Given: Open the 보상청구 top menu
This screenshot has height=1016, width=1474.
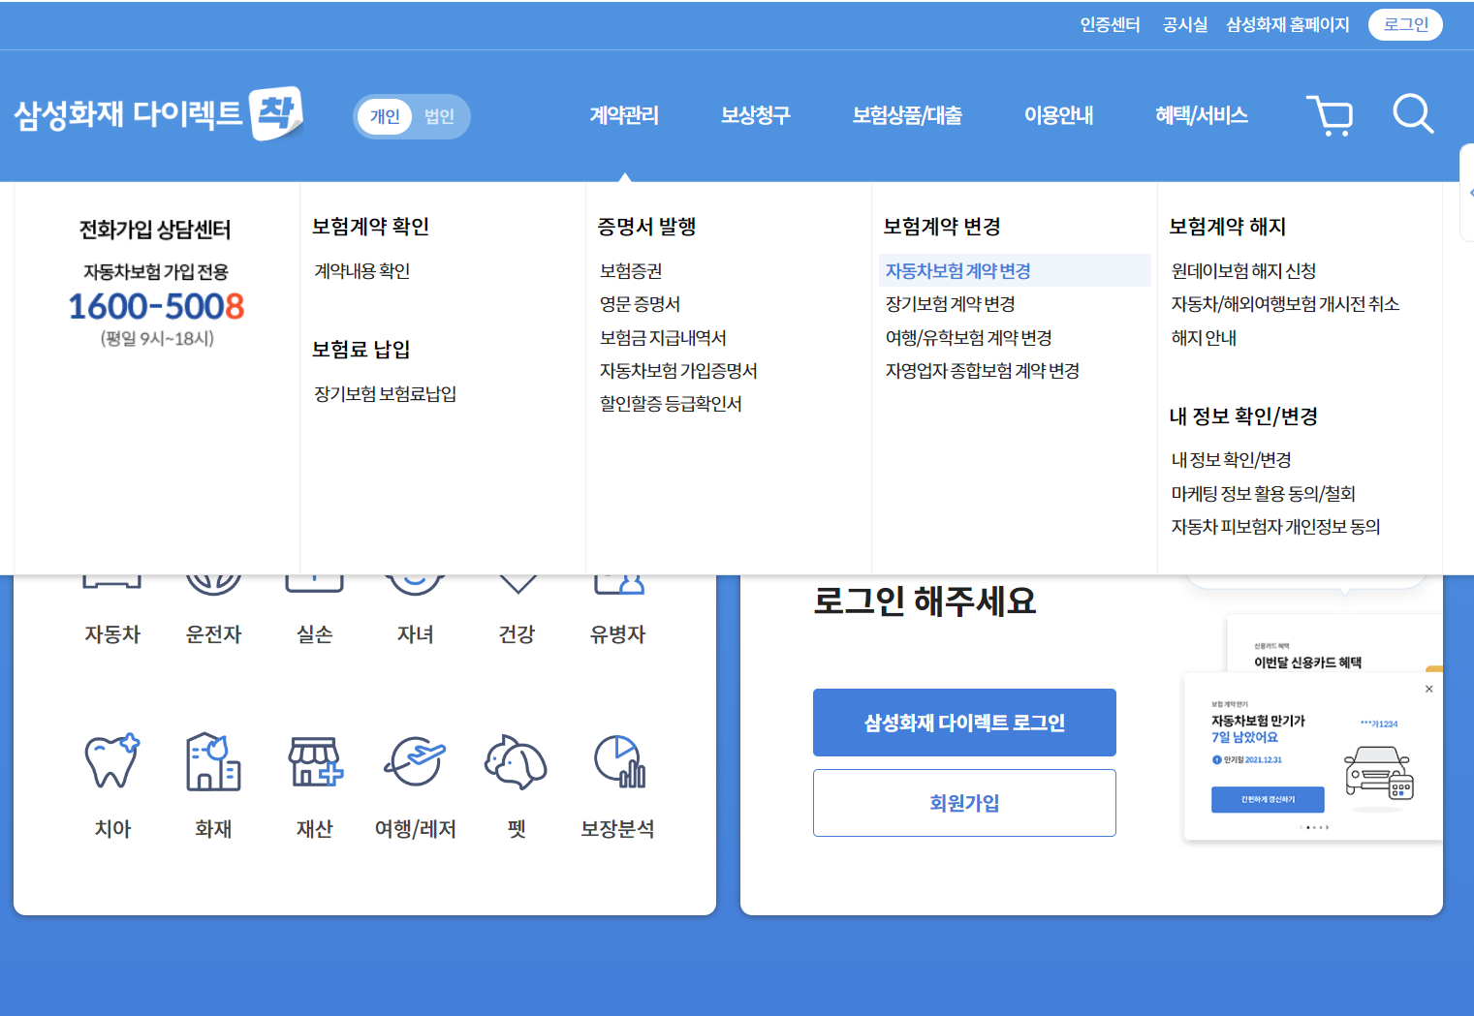Looking at the screenshot, I should [x=756, y=115].
